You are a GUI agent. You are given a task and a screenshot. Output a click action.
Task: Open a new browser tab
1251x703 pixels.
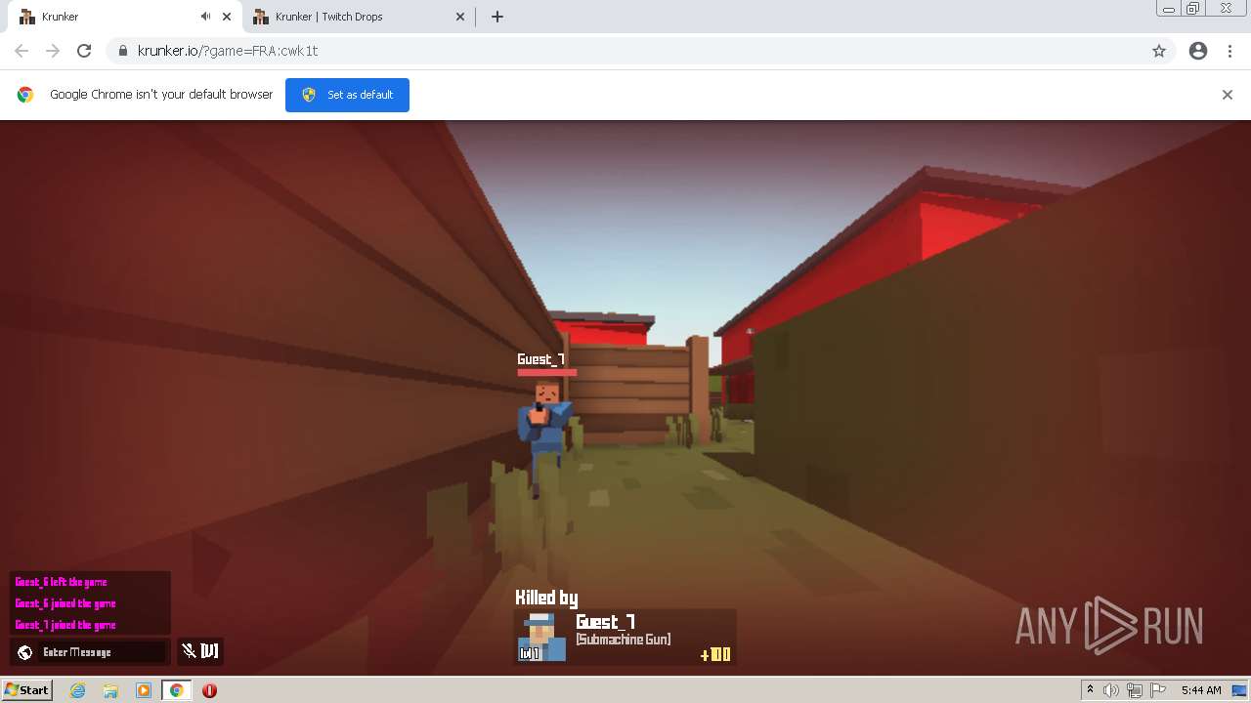[x=496, y=17]
